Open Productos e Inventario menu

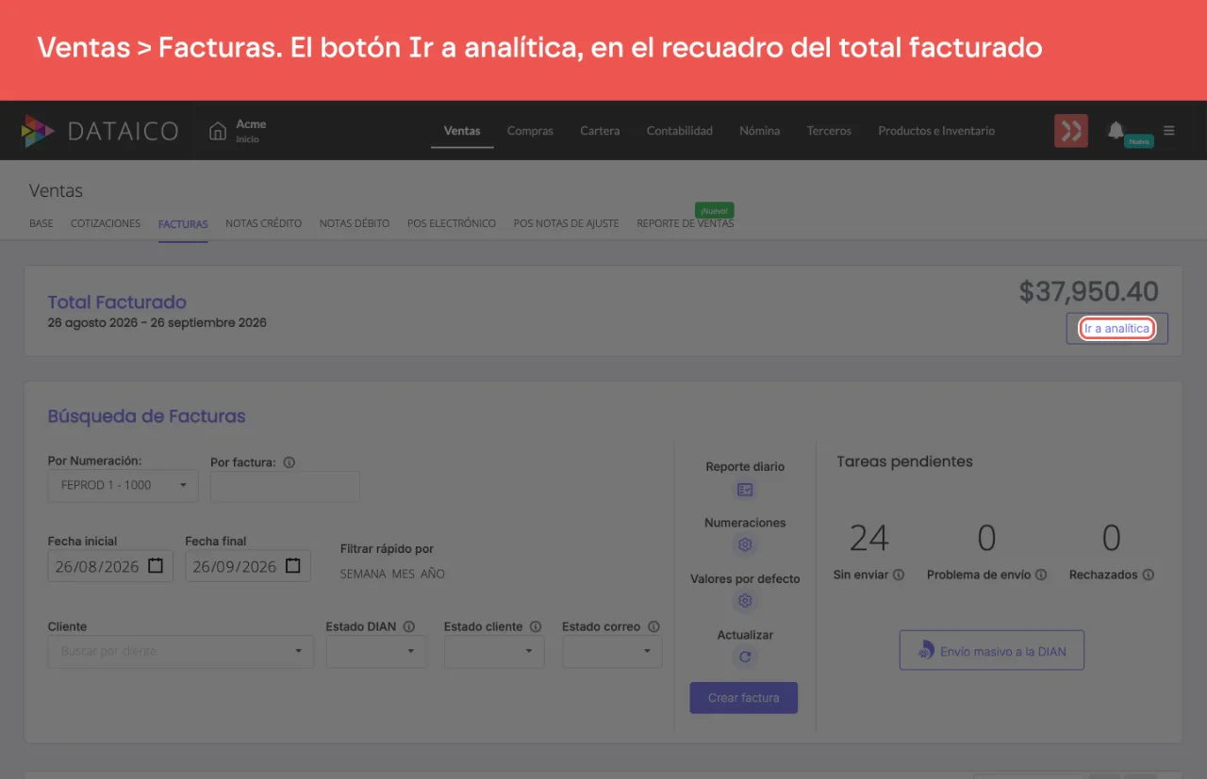[936, 131]
